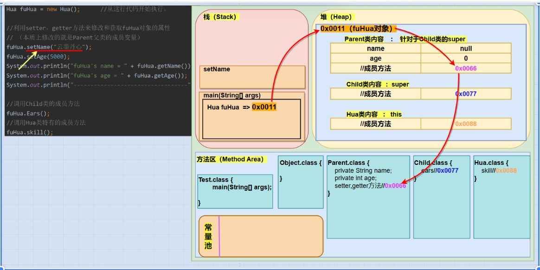
Task: Select the comment about setter，getter方法
Action: [88, 28]
